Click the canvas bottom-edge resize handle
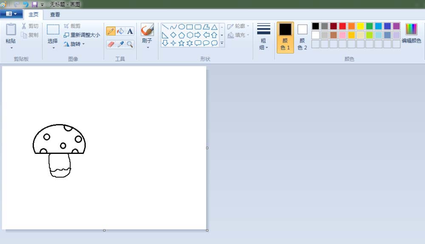 point(105,230)
